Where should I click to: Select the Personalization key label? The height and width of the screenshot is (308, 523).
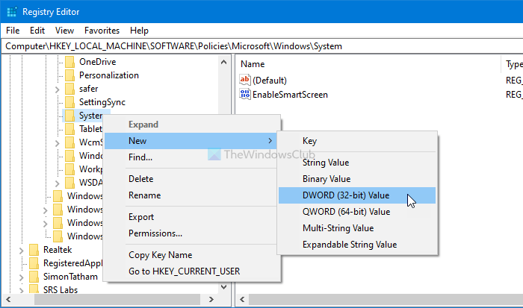[x=109, y=75]
